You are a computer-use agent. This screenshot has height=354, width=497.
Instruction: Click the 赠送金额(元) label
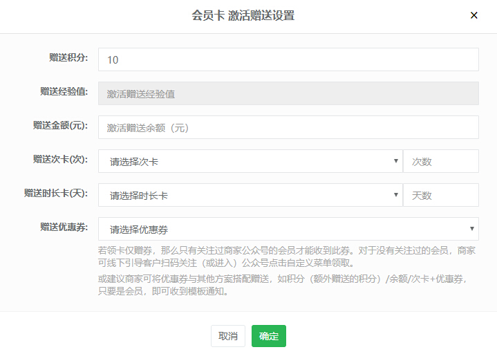click(x=61, y=126)
